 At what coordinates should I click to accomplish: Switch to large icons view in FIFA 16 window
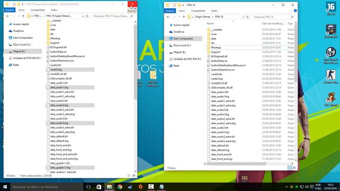tap(294, 168)
